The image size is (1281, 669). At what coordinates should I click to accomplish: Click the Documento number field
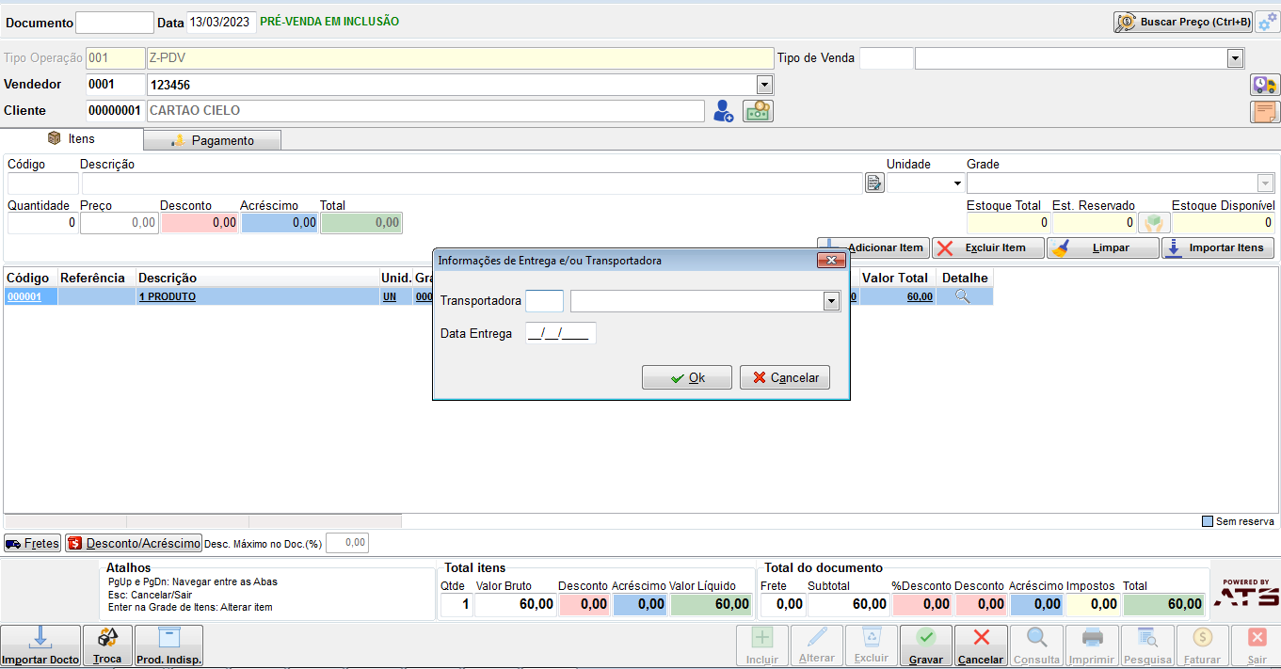[x=114, y=23]
